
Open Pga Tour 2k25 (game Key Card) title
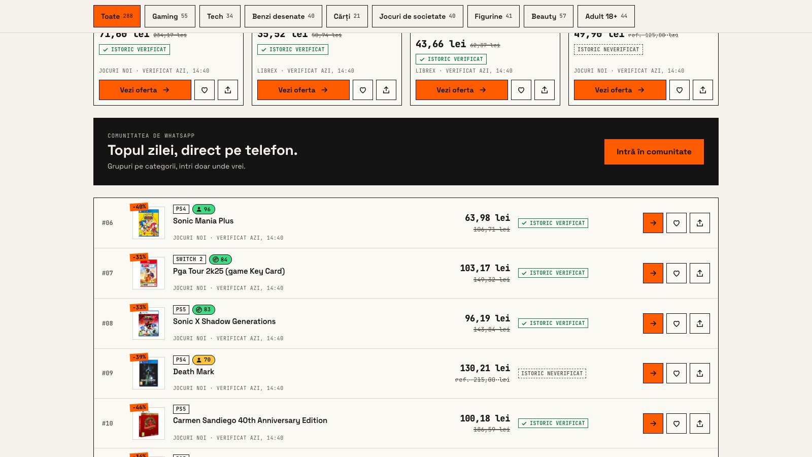click(x=229, y=271)
